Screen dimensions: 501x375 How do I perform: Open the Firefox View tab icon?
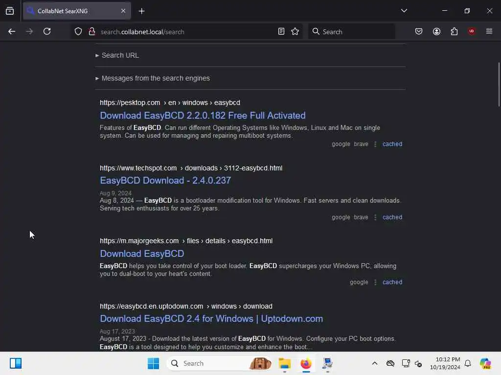(10, 11)
